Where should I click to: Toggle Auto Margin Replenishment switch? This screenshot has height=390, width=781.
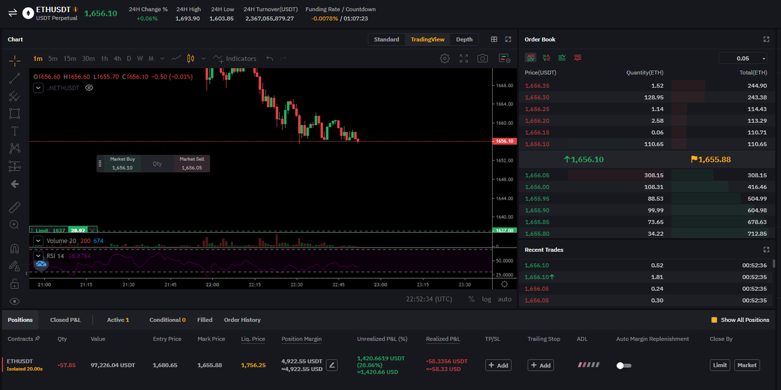coord(624,365)
